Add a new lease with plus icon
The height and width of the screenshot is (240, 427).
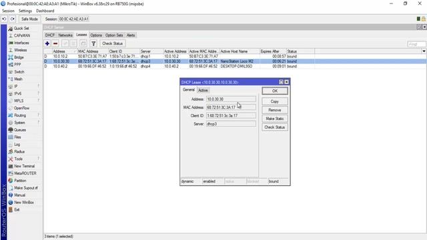(47, 43)
